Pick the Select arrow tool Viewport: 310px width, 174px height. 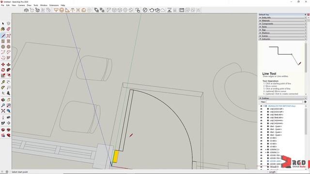point(3,24)
